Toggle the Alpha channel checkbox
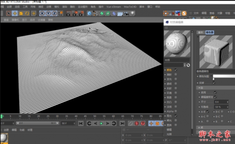The width and height of the screenshot is (235, 144). coord(176,111)
